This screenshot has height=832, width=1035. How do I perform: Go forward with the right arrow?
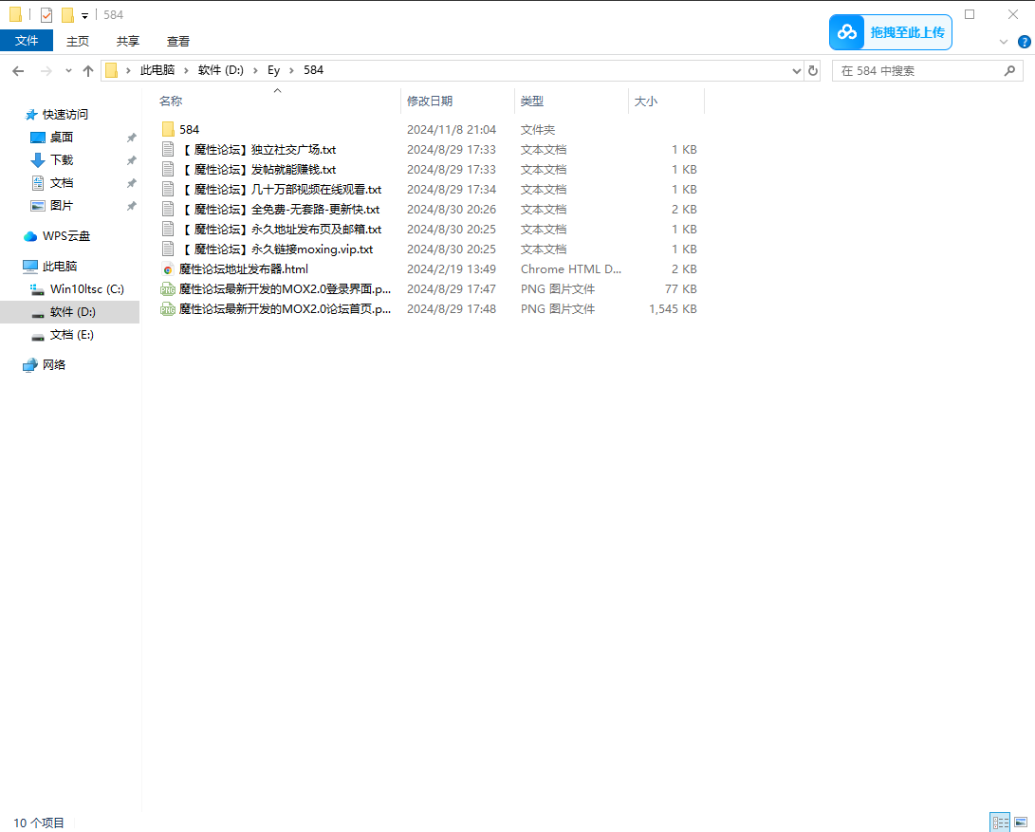click(x=46, y=70)
